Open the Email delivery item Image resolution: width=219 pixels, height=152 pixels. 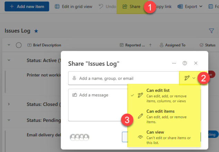pos(44,135)
